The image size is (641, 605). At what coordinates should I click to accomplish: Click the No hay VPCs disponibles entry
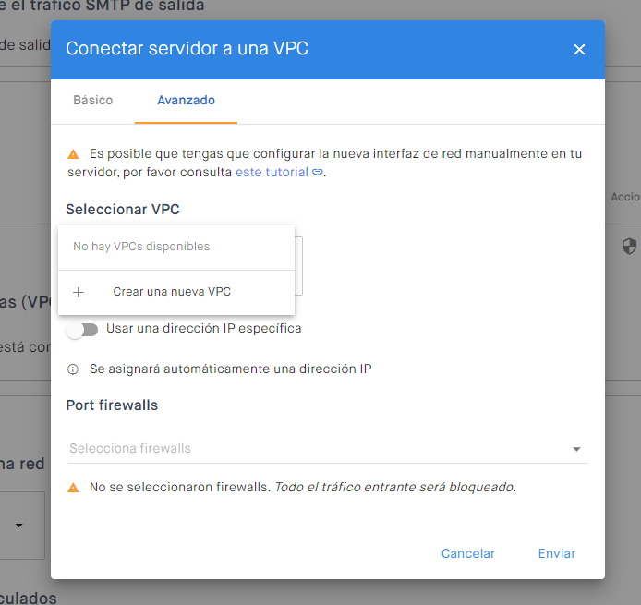[x=141, y=247]
